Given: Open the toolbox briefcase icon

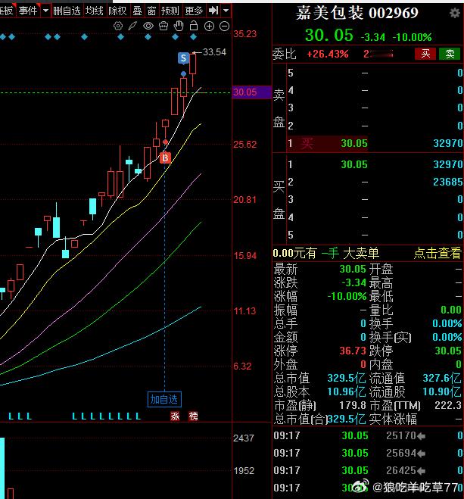Looking at the screenshot, I should (163, 26).
